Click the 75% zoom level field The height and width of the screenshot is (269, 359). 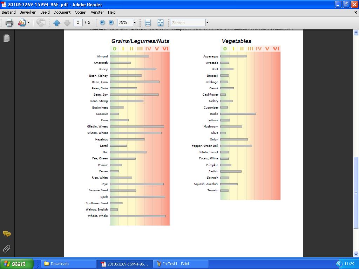coord(125,22)
